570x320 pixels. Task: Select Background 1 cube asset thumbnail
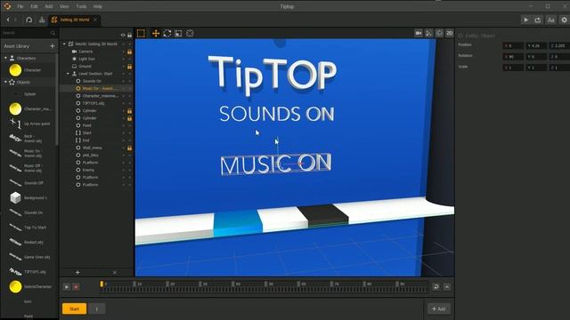[x=15, y=197]
